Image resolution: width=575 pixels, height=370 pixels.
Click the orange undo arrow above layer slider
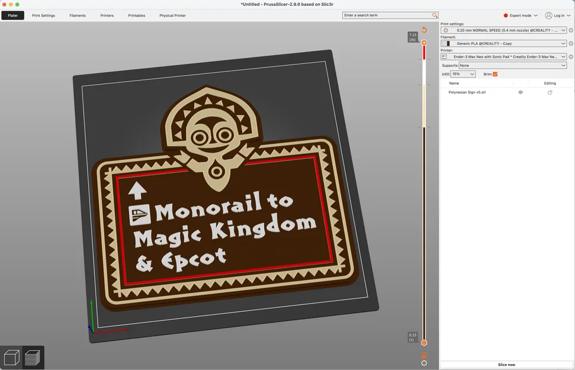coord(424,30)
